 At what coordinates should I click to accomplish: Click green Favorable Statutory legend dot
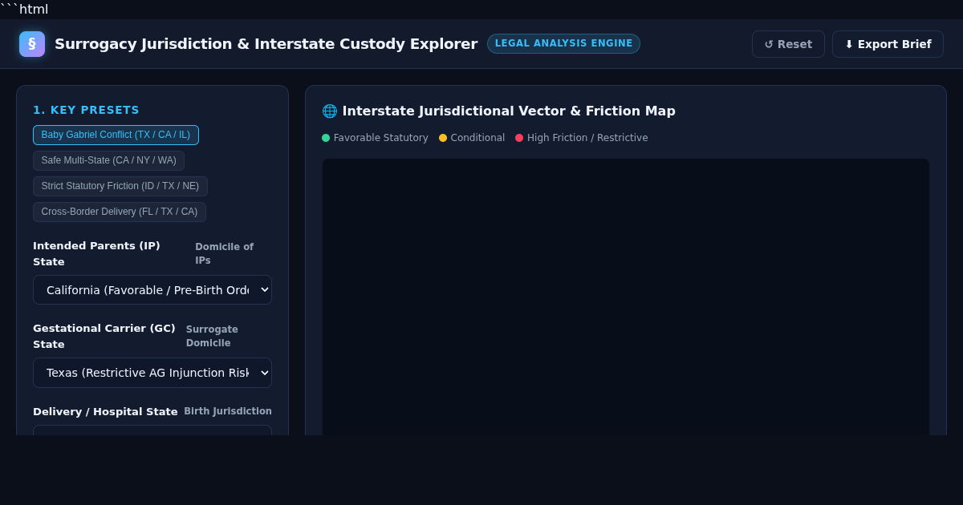point(326,138)
